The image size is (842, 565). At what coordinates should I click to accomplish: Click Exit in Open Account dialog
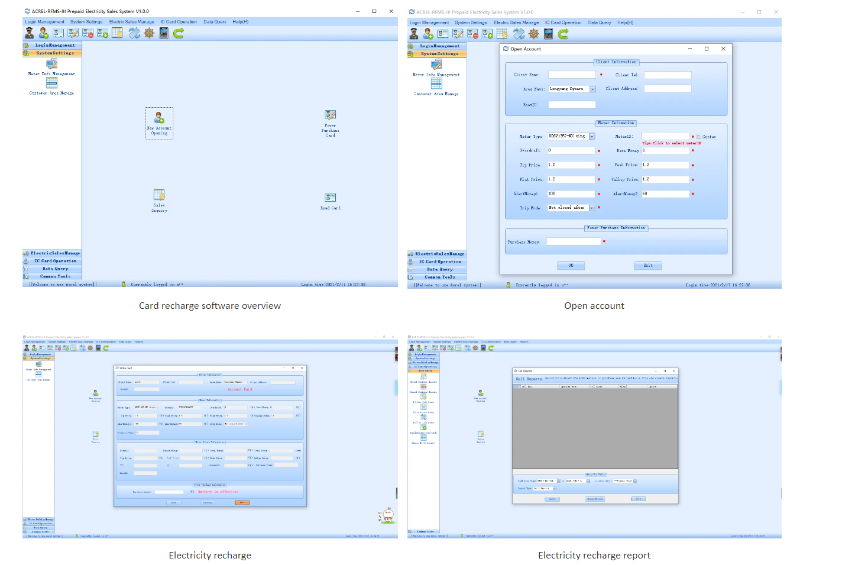point(648,266)
